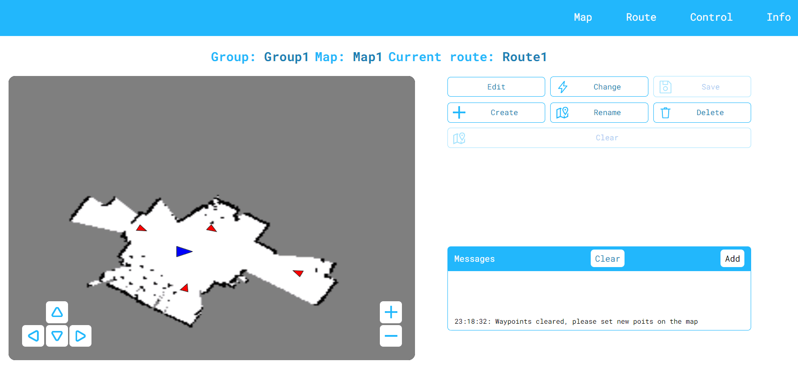Zoom out the map with the minus
The width and height of the screenshot is (798, 366).
pyautogui.click(x=391, y=336)
